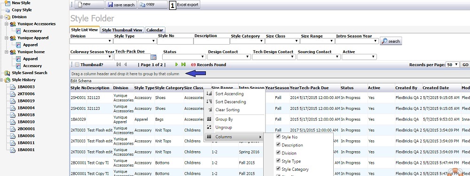
Task: Open the Records per Page dropdown
Action: [x=452, y=64]
